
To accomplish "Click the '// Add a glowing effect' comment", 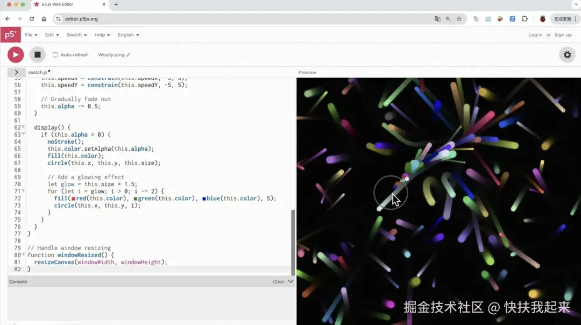I will click(x=86, y=177).
